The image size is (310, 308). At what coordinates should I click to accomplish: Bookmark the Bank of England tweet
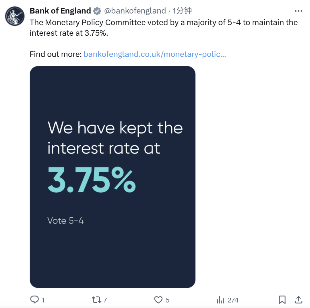click(282, 300)
